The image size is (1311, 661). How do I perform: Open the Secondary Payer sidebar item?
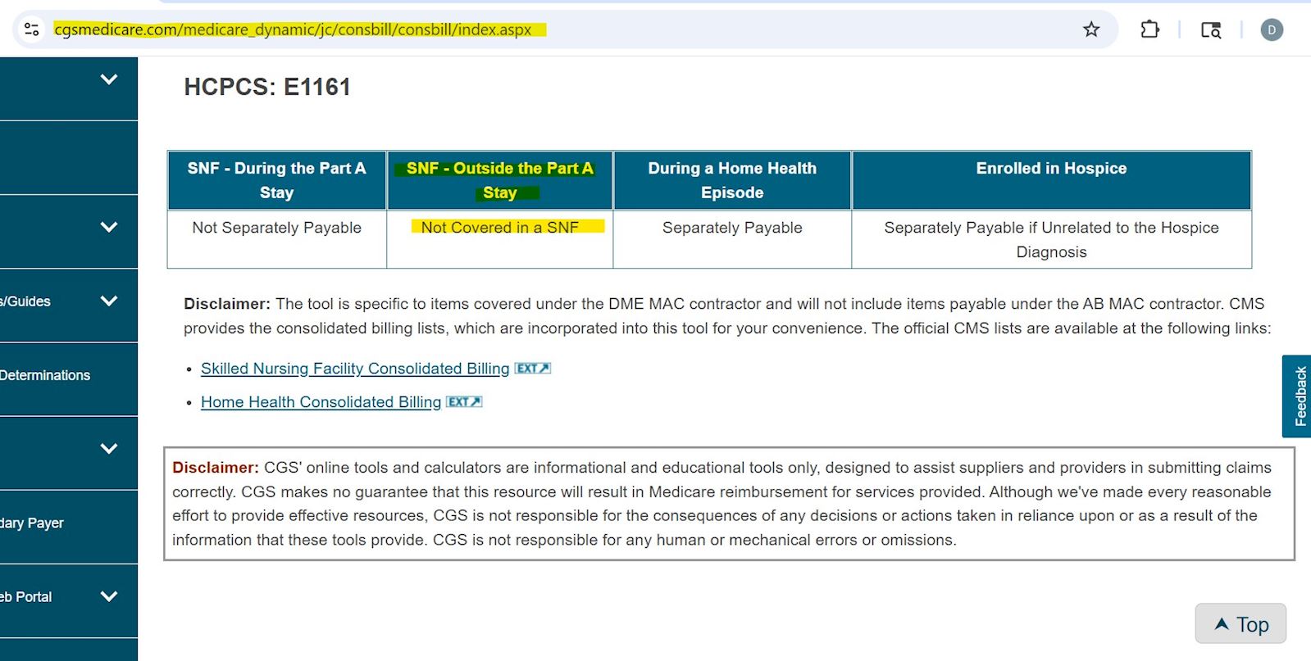32,523
